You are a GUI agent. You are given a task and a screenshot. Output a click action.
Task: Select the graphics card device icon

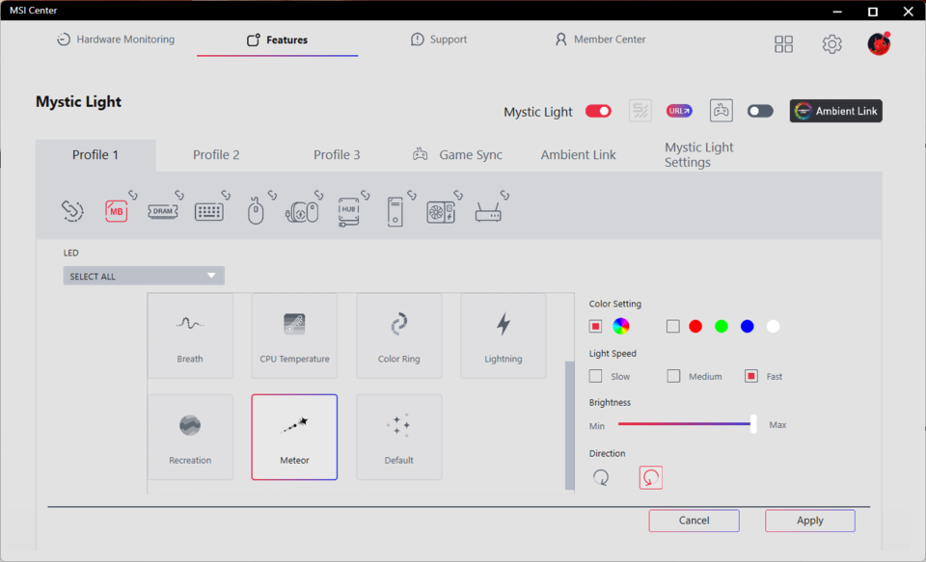[441, 212]
